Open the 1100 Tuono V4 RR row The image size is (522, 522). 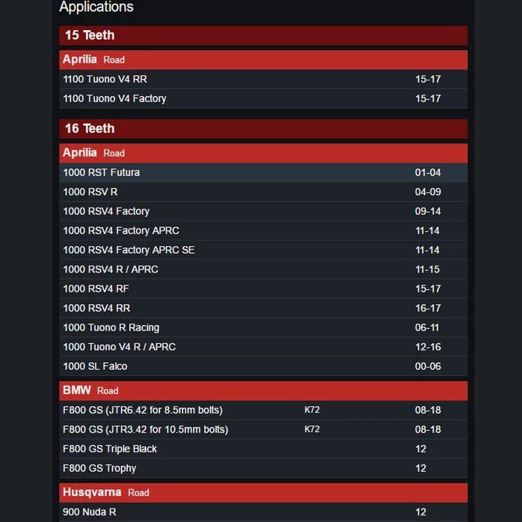point(264,79)
